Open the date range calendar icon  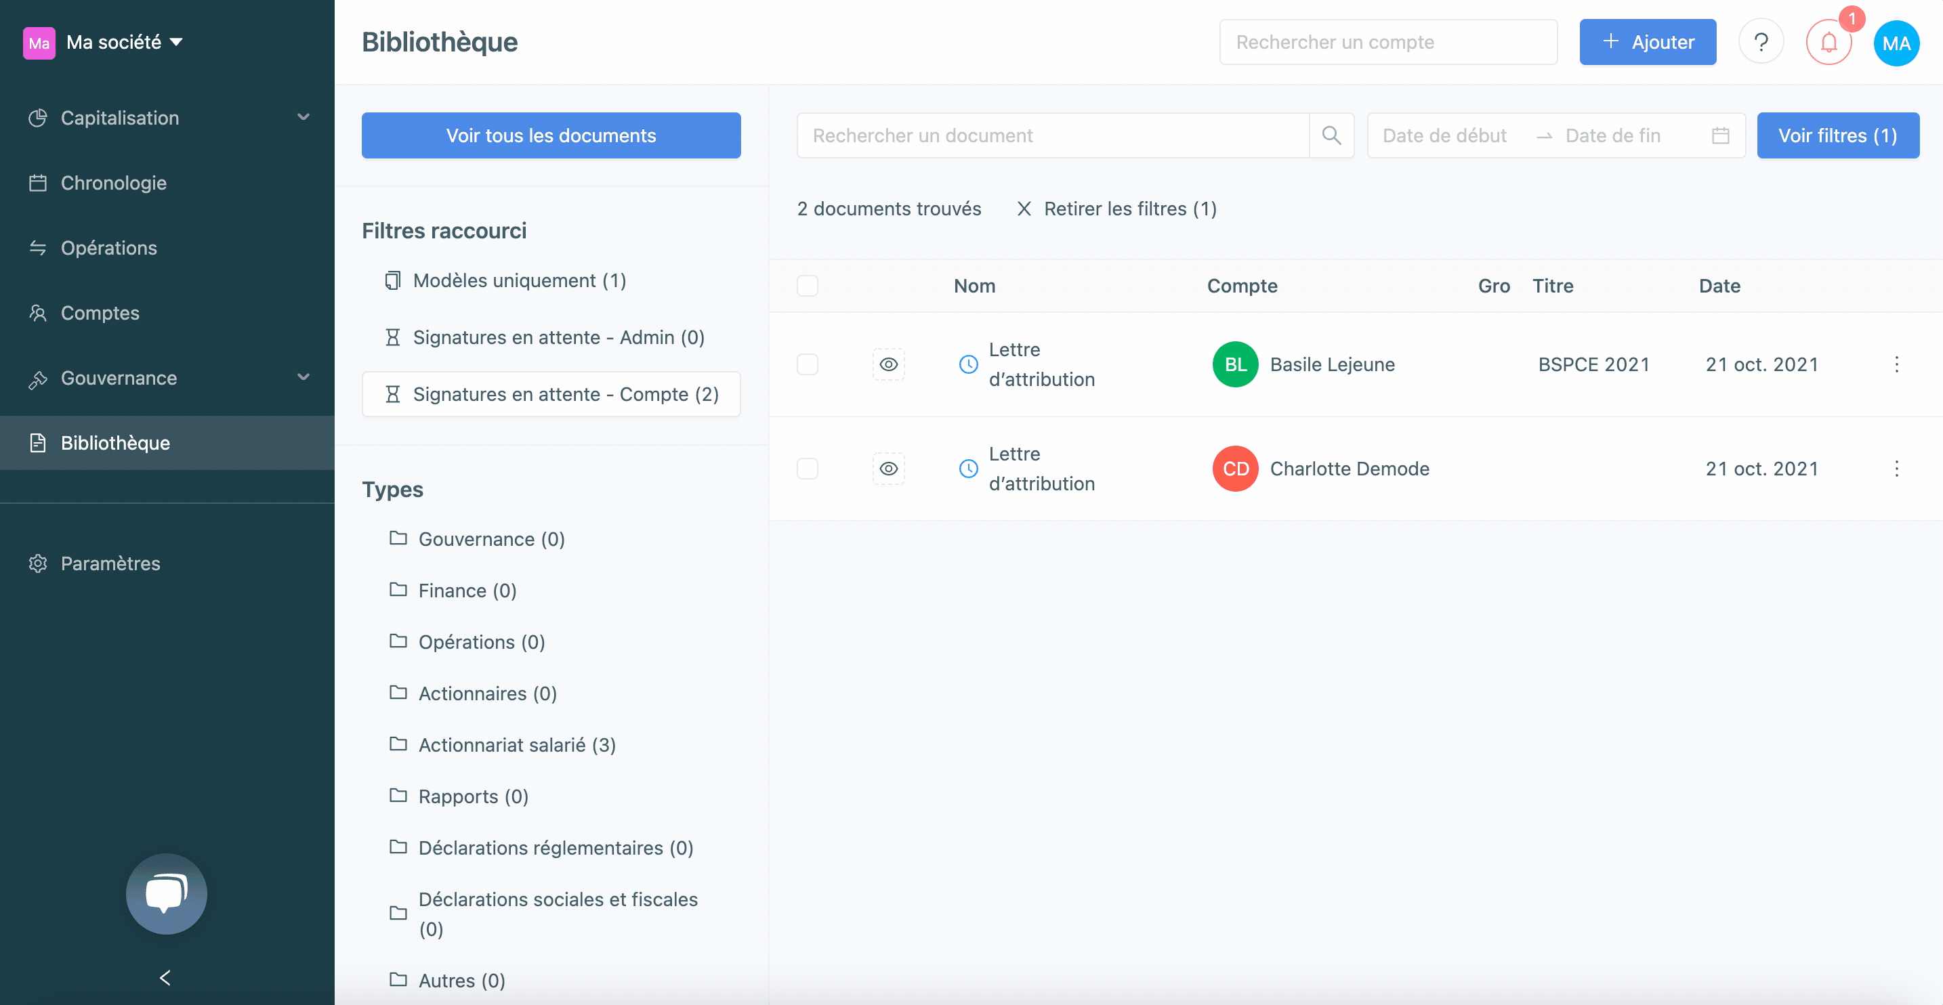[1719, 135]
